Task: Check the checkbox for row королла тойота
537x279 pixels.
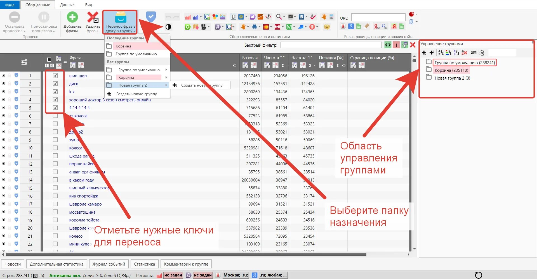Action: pos(55,220)
